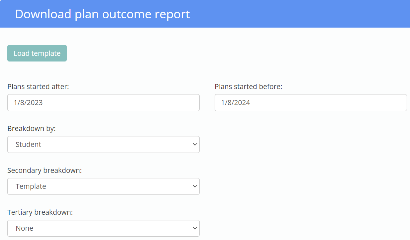Click the "Plans started before:" label
This screenshot has width=410, height=240.
pos(248,87)
